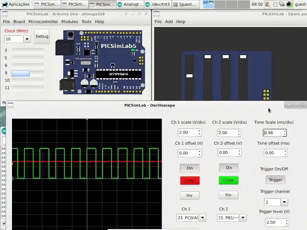Toggle the Trigger on/off button
Image resolution: width=307 pixels, height=230 pixels.
(275, 180)
